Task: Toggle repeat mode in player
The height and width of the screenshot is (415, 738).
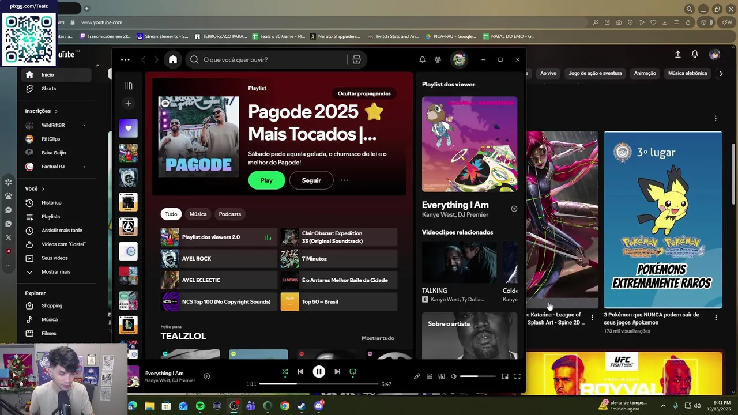Action: click(353, 372)
